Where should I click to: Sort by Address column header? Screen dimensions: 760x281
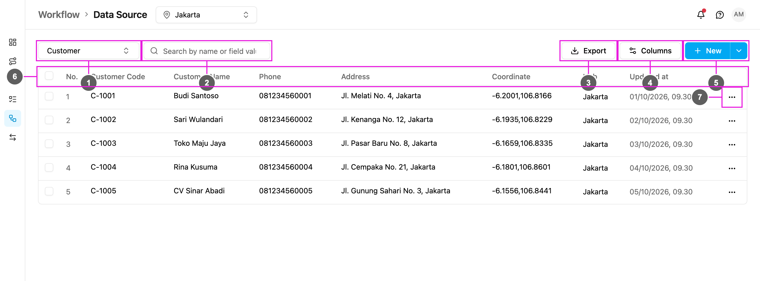[x=355, y=77]
